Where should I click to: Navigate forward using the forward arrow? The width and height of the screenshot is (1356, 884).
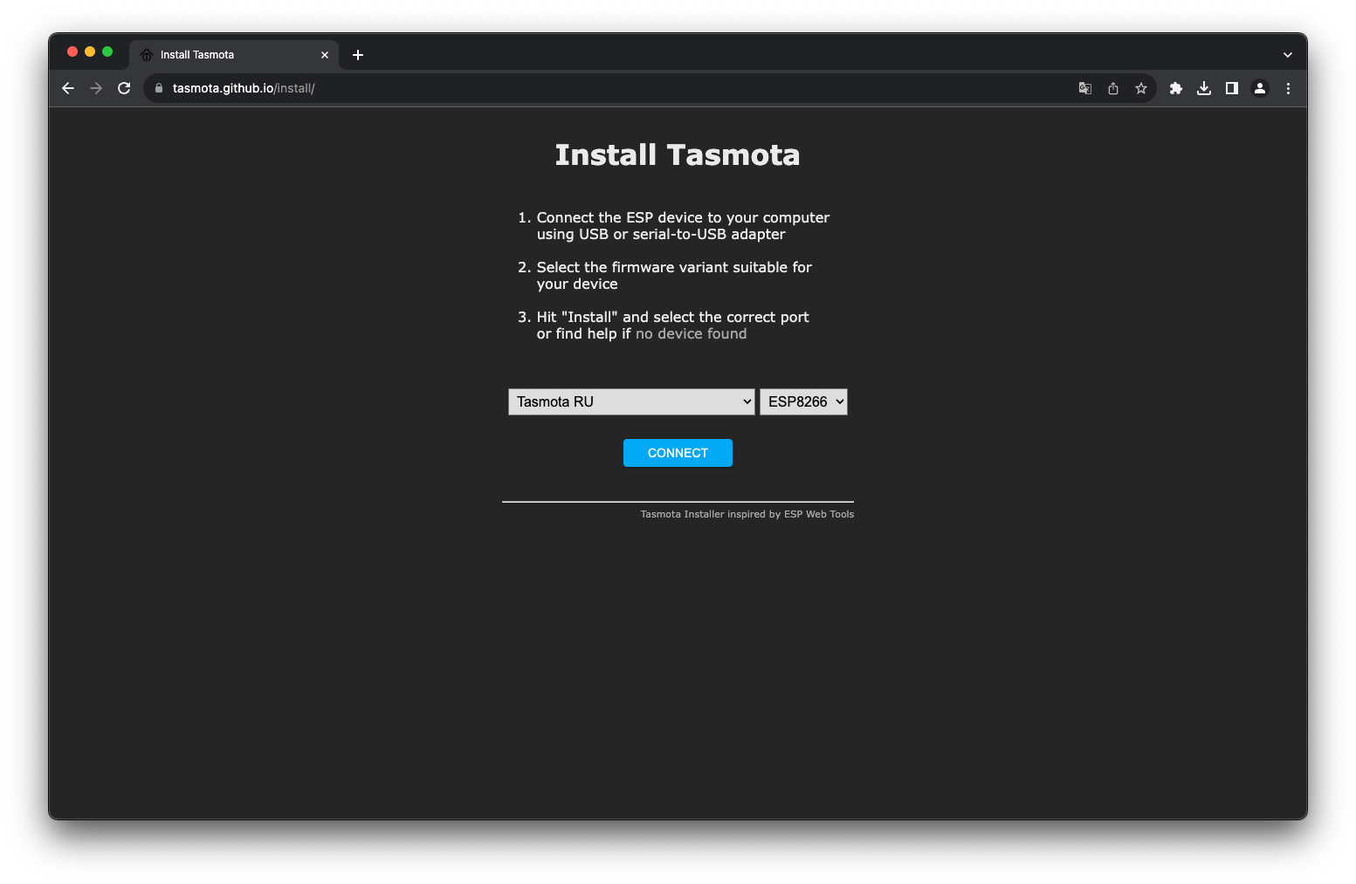[96, 88]
